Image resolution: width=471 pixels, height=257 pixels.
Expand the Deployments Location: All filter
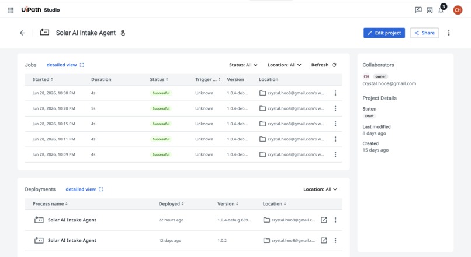(x=320, y=189)
